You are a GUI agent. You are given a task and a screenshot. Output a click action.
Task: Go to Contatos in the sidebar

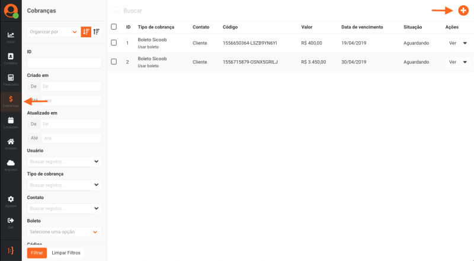coord(11,57)
